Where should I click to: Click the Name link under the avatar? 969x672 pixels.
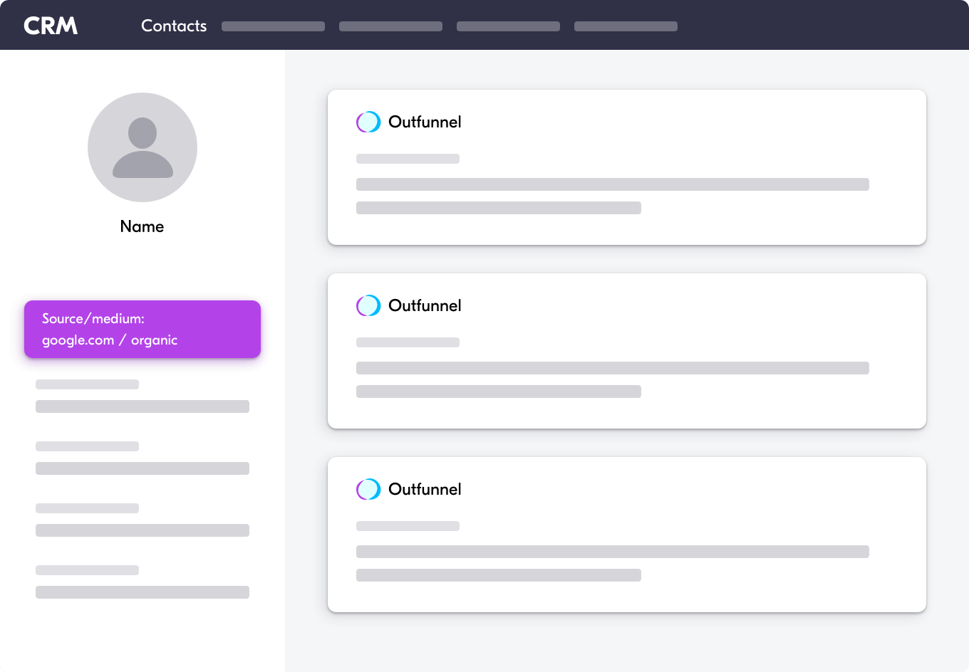point(142,226)
